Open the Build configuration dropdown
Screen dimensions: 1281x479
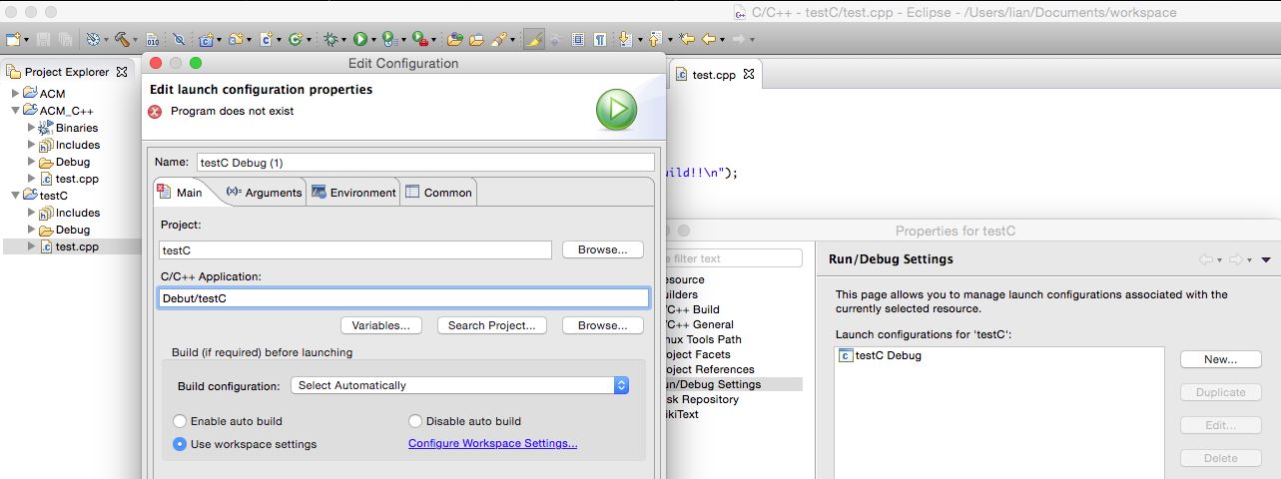(x=460, y=385)
